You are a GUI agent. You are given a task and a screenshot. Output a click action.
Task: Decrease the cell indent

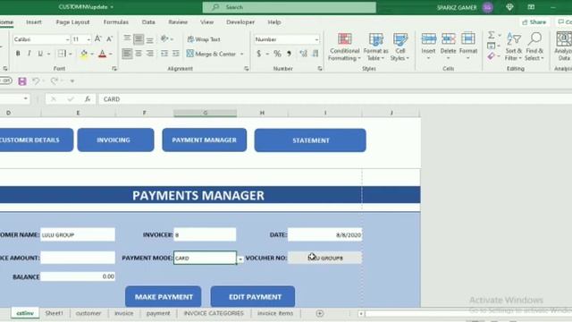[x=164, y=54]
